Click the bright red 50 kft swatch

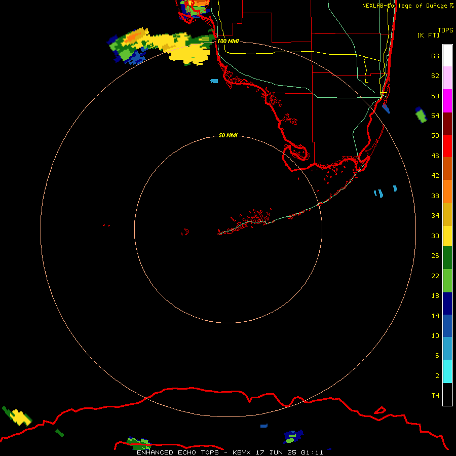point(447,146)
